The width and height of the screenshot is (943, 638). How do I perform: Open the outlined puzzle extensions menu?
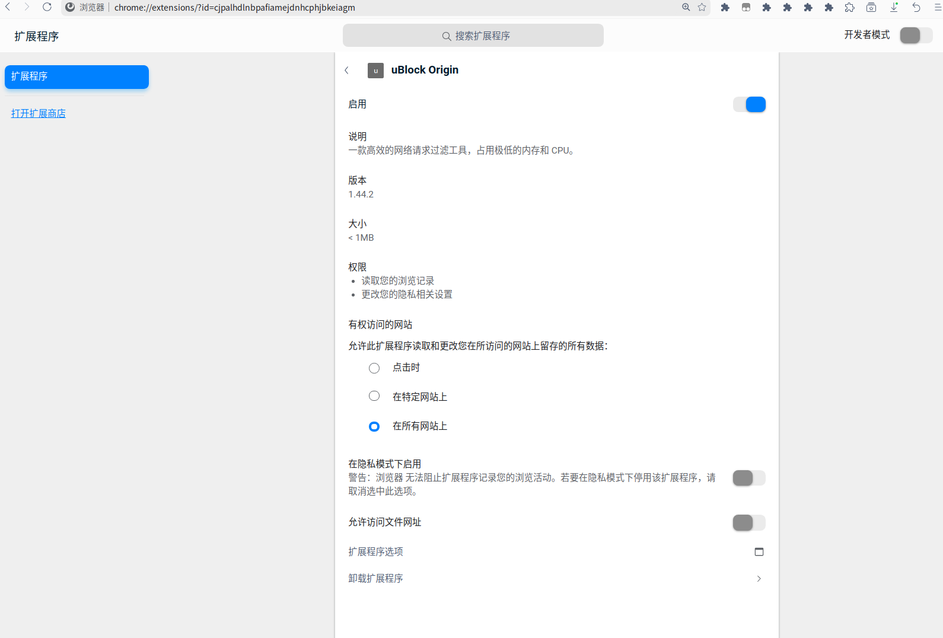click(x=850, y=7)
